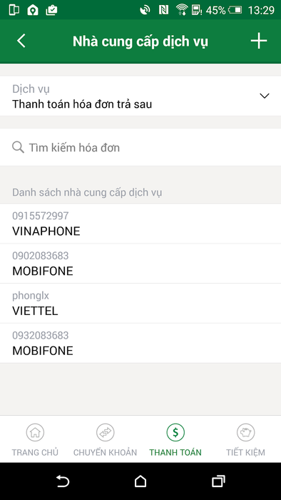The height and width of the screenshot is (500, 281).
Task: Open Chuyển Khoản transfer icon
Action: click(x=106, y=432)
